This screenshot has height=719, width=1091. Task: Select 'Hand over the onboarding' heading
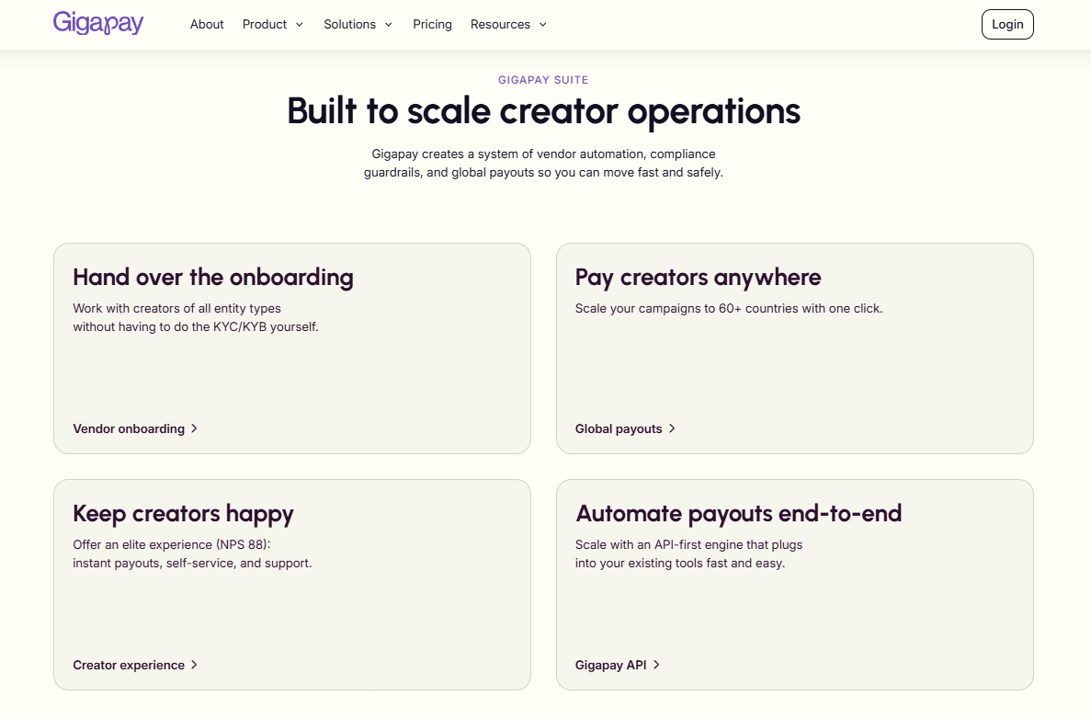point(213,277)
